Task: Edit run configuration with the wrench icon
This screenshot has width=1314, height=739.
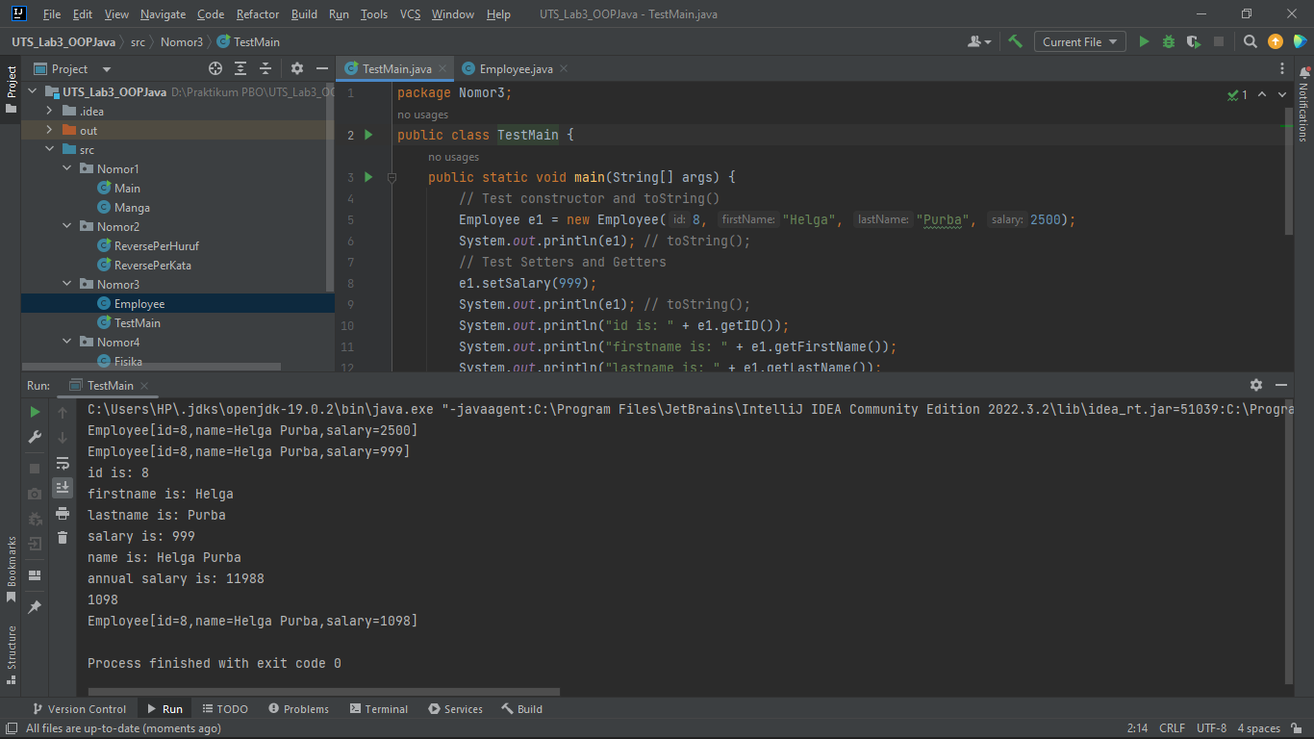Action: click(x=34, y=437)
